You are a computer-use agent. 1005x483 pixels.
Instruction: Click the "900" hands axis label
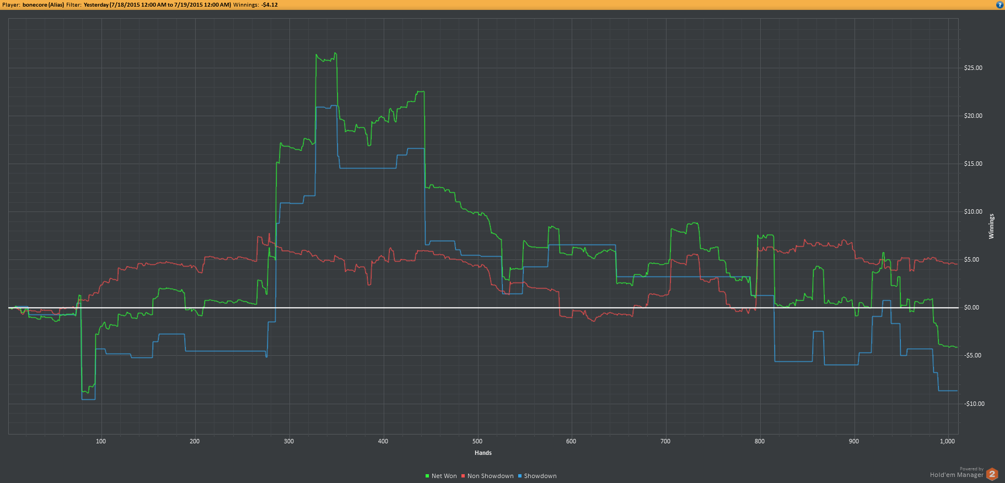click(854, 441)
